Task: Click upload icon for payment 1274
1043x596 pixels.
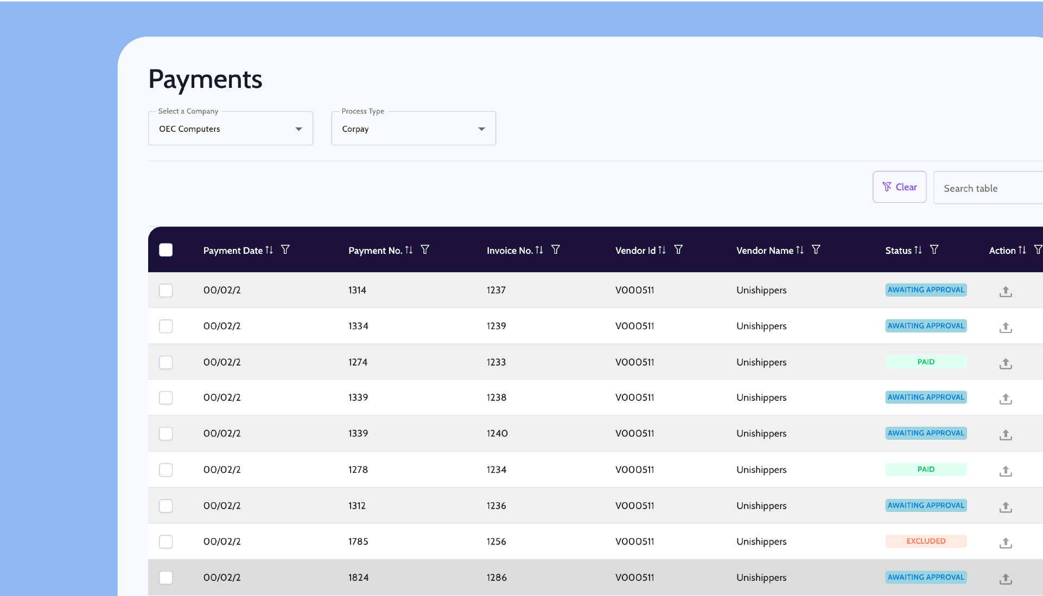Action: click(x=1006, y=363)
